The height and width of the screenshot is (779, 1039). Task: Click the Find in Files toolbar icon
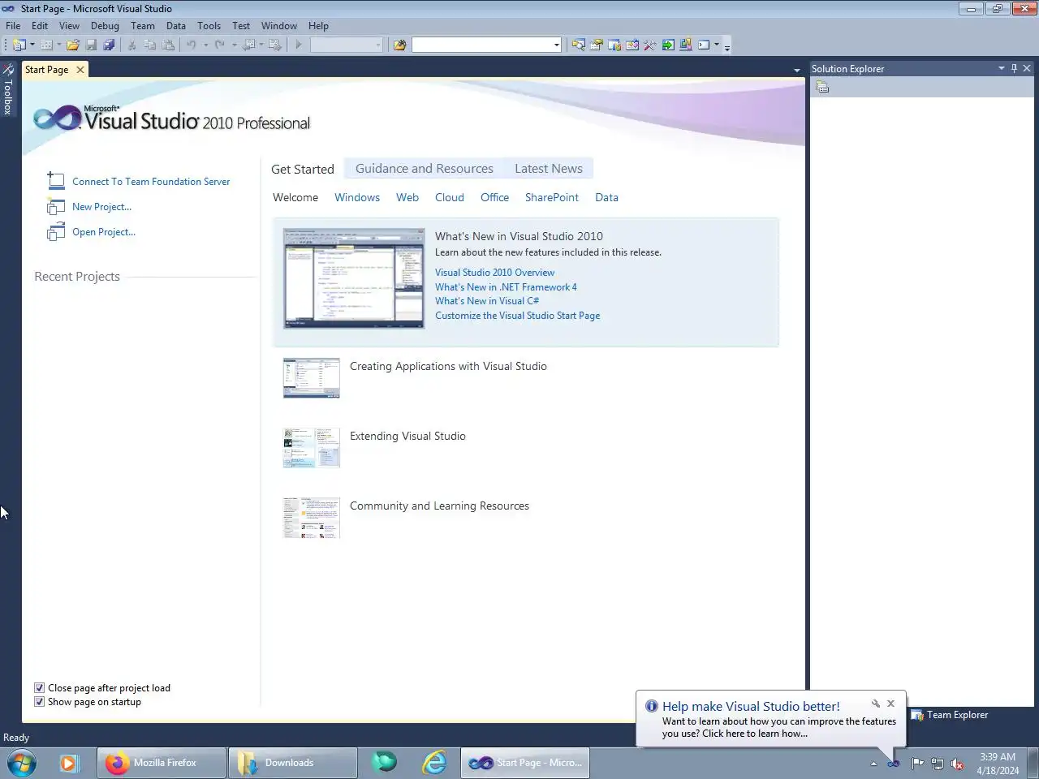pyautogui.click(x=399, y=45)
